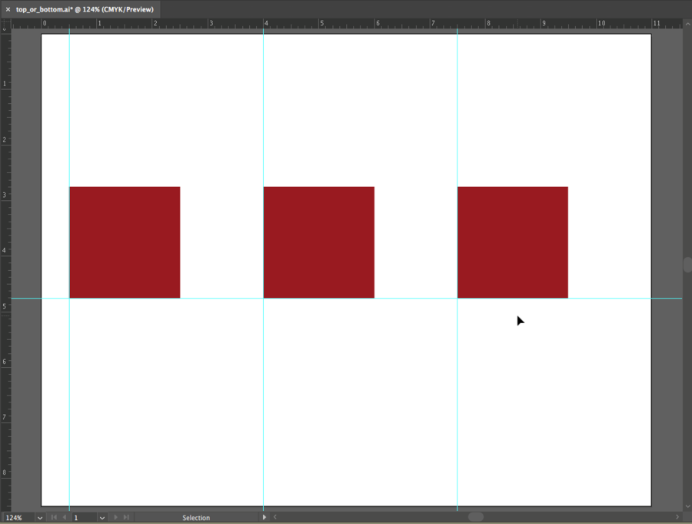The image size is (692, 524).
Task: Select the middle red rectangle
Action: point(319,242)
